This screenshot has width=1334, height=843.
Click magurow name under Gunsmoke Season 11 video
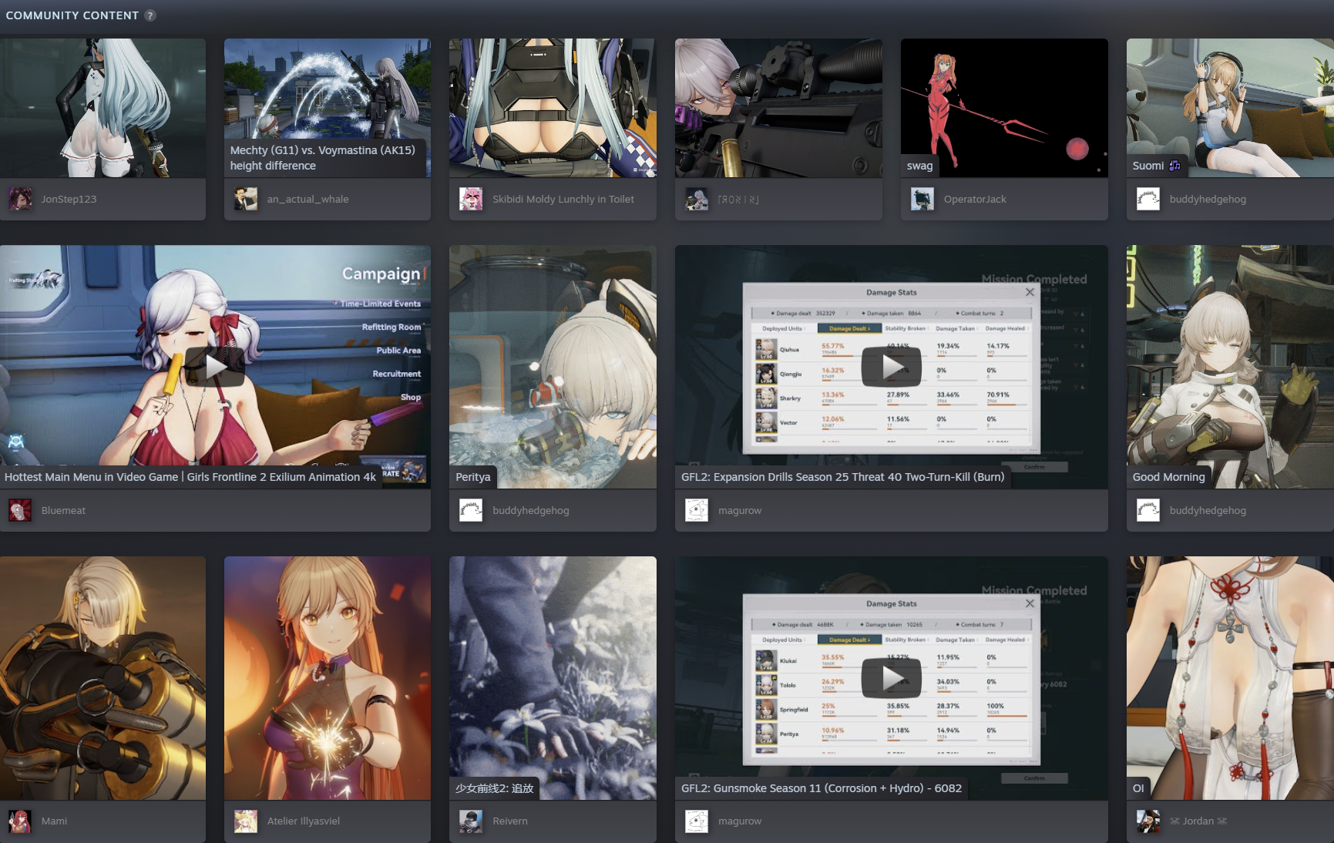pyautogui.click(x=740, y=821)
